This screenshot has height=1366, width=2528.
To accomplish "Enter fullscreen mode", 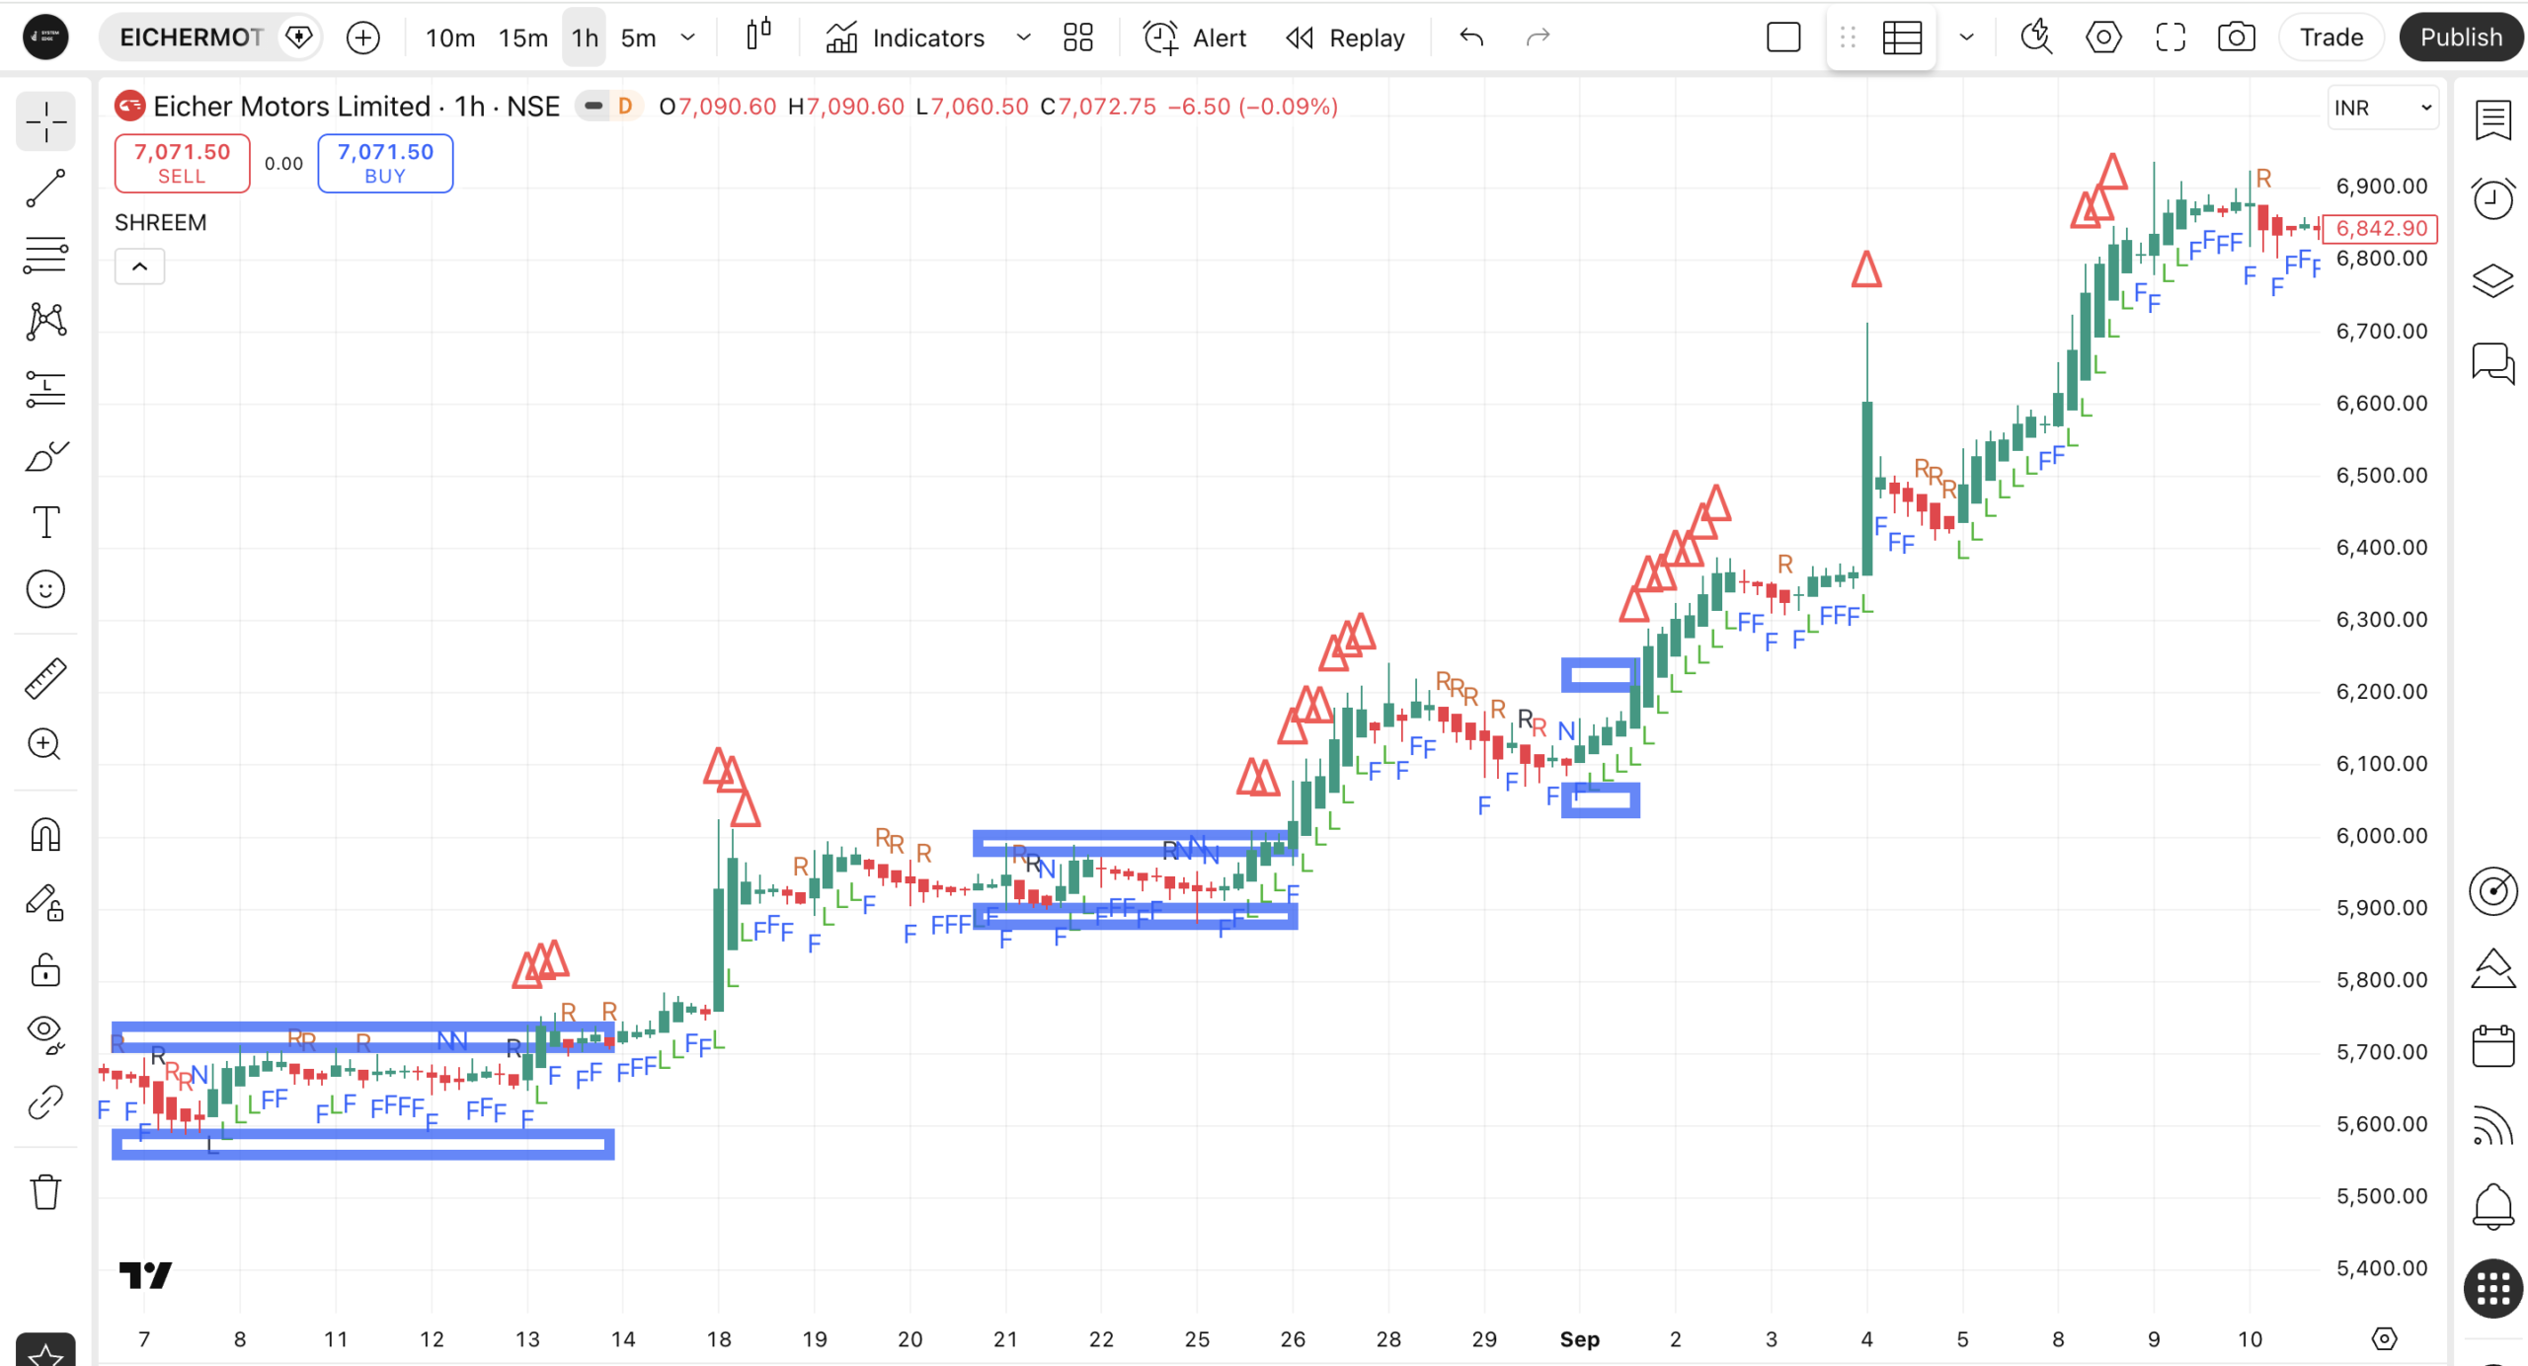I will 2171,38.
